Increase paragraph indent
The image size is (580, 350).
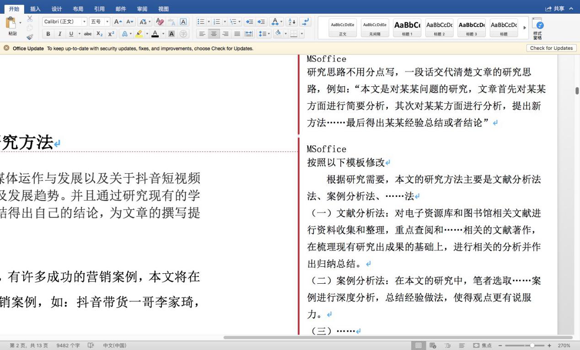coord(261,22)
